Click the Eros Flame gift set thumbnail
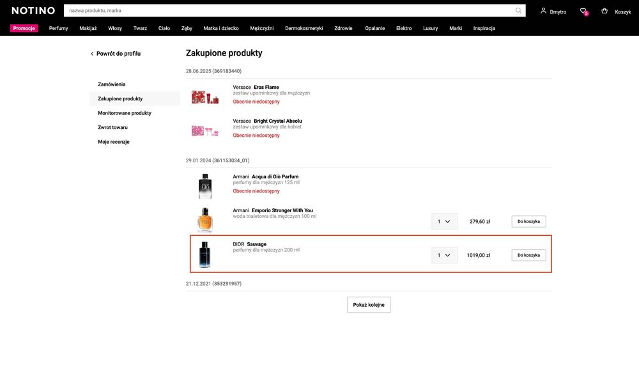 point(205,97)
